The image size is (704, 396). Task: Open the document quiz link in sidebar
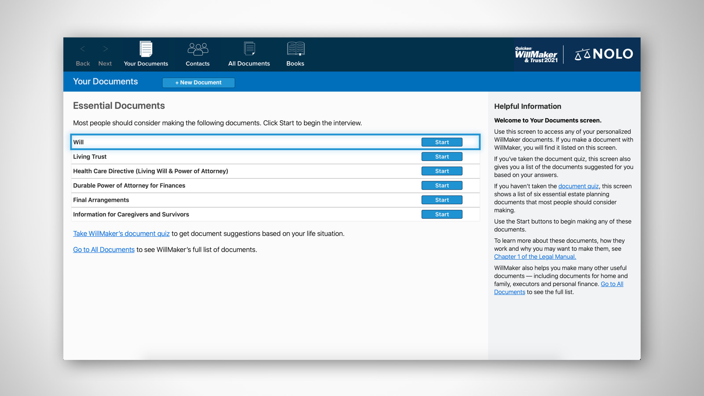coord(578,186)
